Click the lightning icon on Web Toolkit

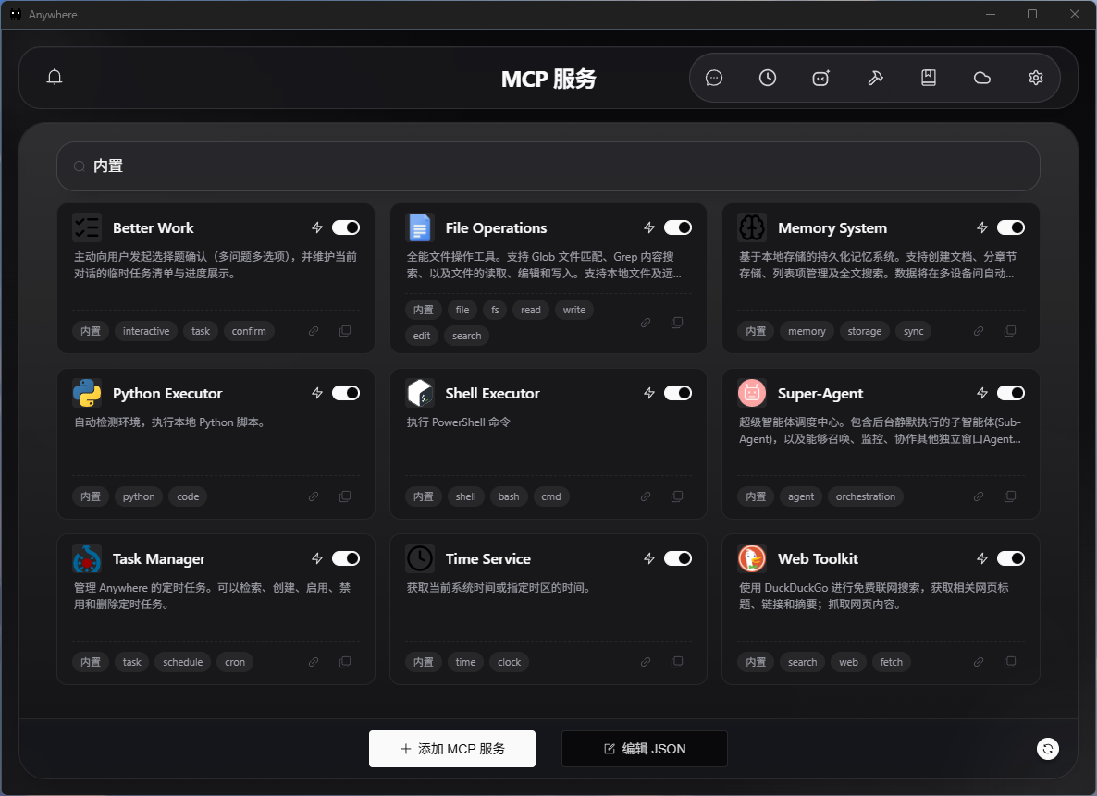[982, 558]
